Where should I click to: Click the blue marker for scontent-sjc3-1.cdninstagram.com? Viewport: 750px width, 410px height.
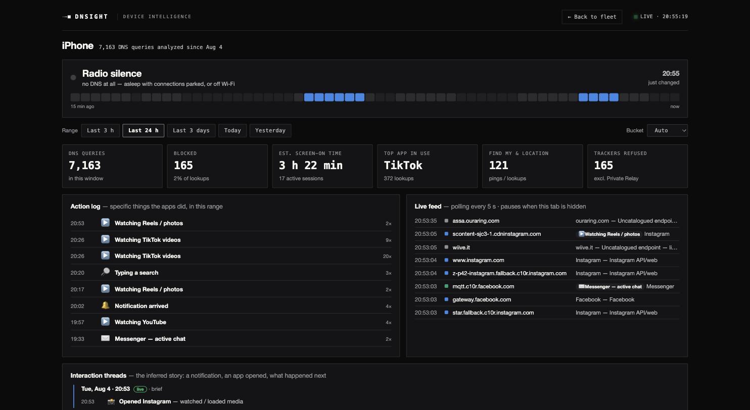(x=446, y=234)
